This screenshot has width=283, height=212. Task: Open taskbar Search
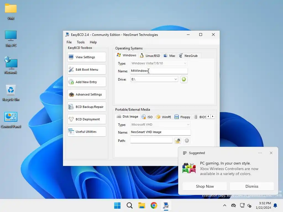(x=129, y=205)
